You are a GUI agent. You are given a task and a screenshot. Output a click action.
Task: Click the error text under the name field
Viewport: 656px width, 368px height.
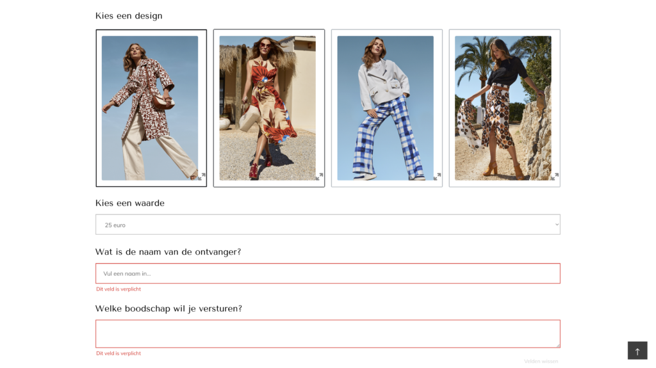coord(119,289)
